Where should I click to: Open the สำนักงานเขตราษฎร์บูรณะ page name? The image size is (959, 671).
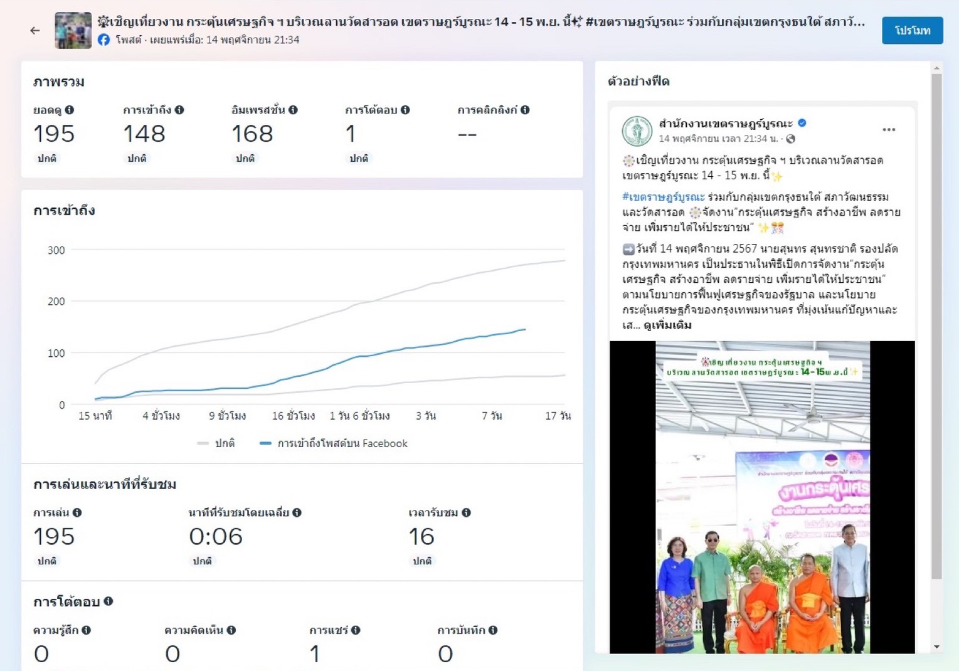tap(726, 124)
